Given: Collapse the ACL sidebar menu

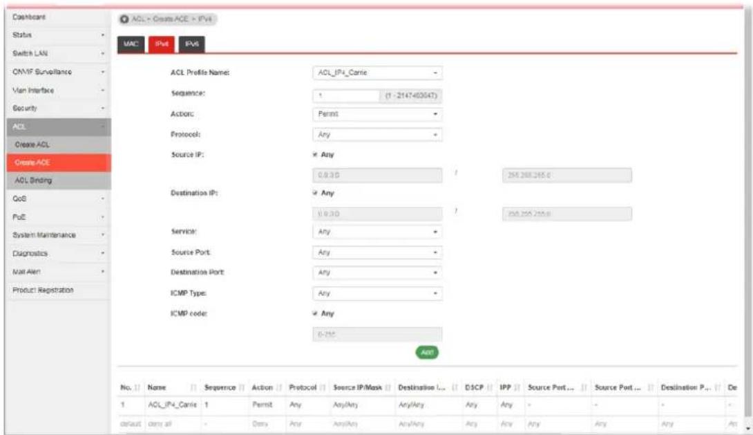Looking at the screenshot, I should coord(58,127).
